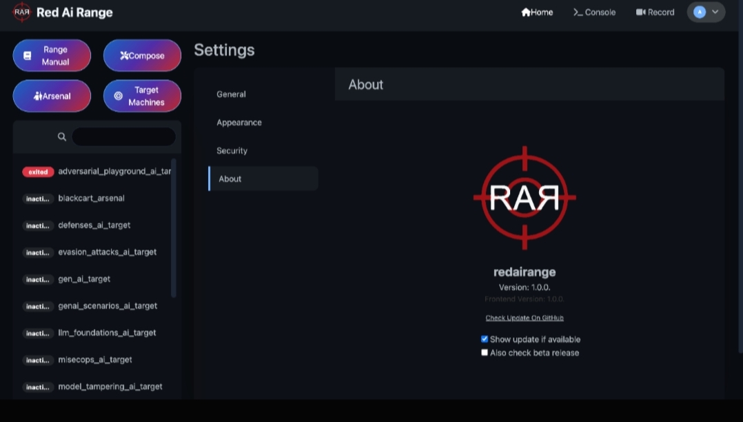Open the Security settings tab

click(x=232, y=150)
